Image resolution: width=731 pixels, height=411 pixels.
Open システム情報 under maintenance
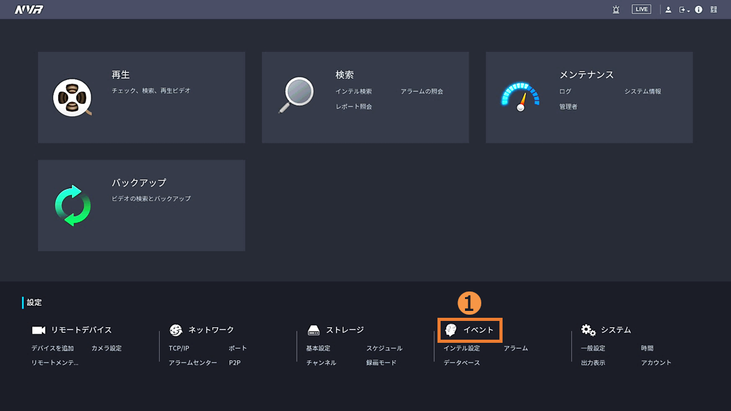tap(643, 91)
